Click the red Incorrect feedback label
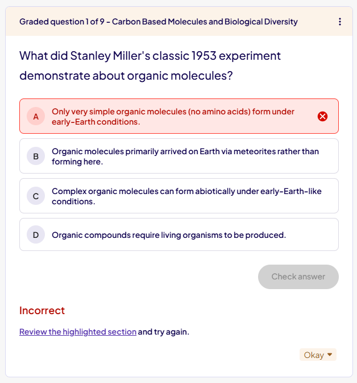 (42, 310)
